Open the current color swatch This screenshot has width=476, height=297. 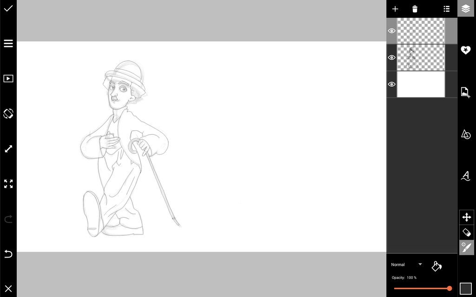[466, 289]
